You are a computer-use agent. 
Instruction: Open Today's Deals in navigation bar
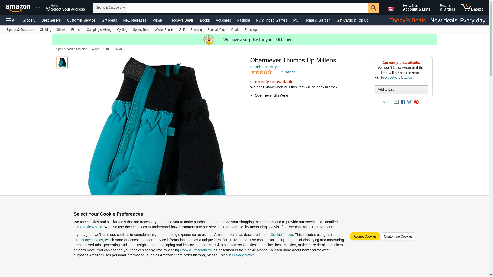tap(182, 20)
